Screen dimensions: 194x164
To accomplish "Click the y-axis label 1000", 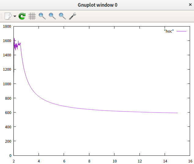I will click(x=7, y=84).
